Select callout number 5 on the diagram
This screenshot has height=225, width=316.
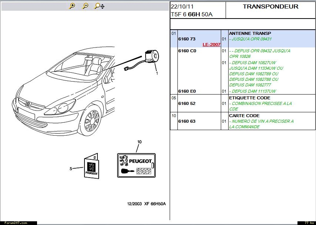coord(71,169)
